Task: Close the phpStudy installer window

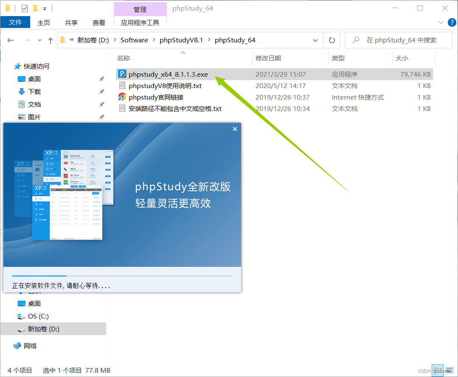Action: click(235, 129)
